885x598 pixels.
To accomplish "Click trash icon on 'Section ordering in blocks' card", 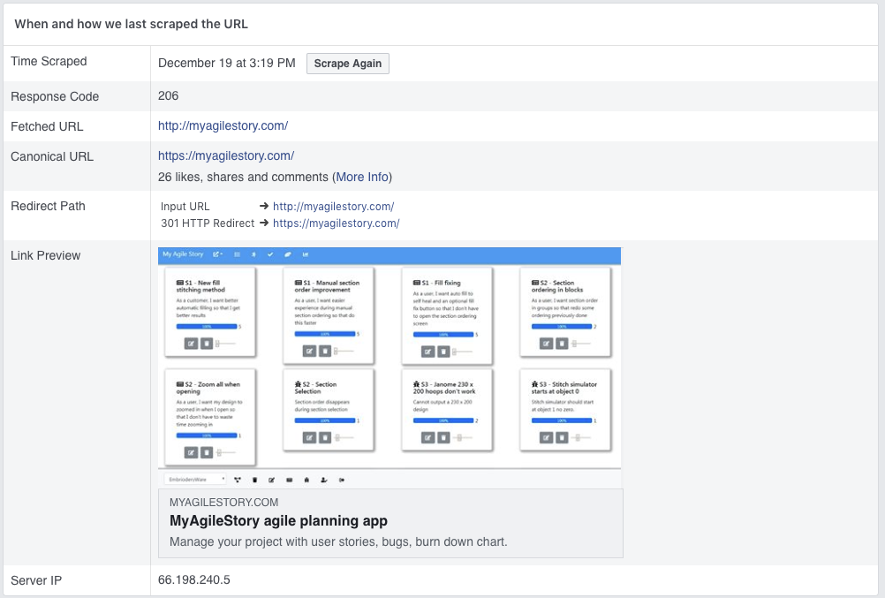I will (562, 344).
